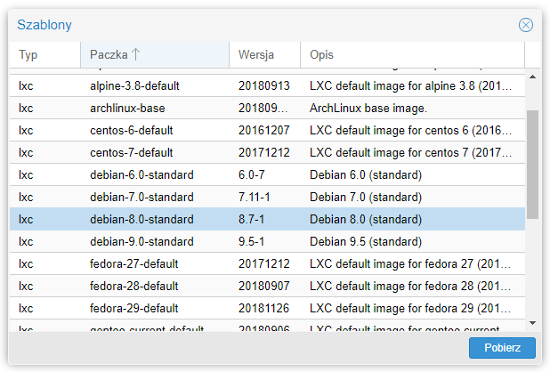Image resolution: width=550 pixels, height=372 pixels.
Task: Select the archlinux-base template row
Action: tap(127, 109)
